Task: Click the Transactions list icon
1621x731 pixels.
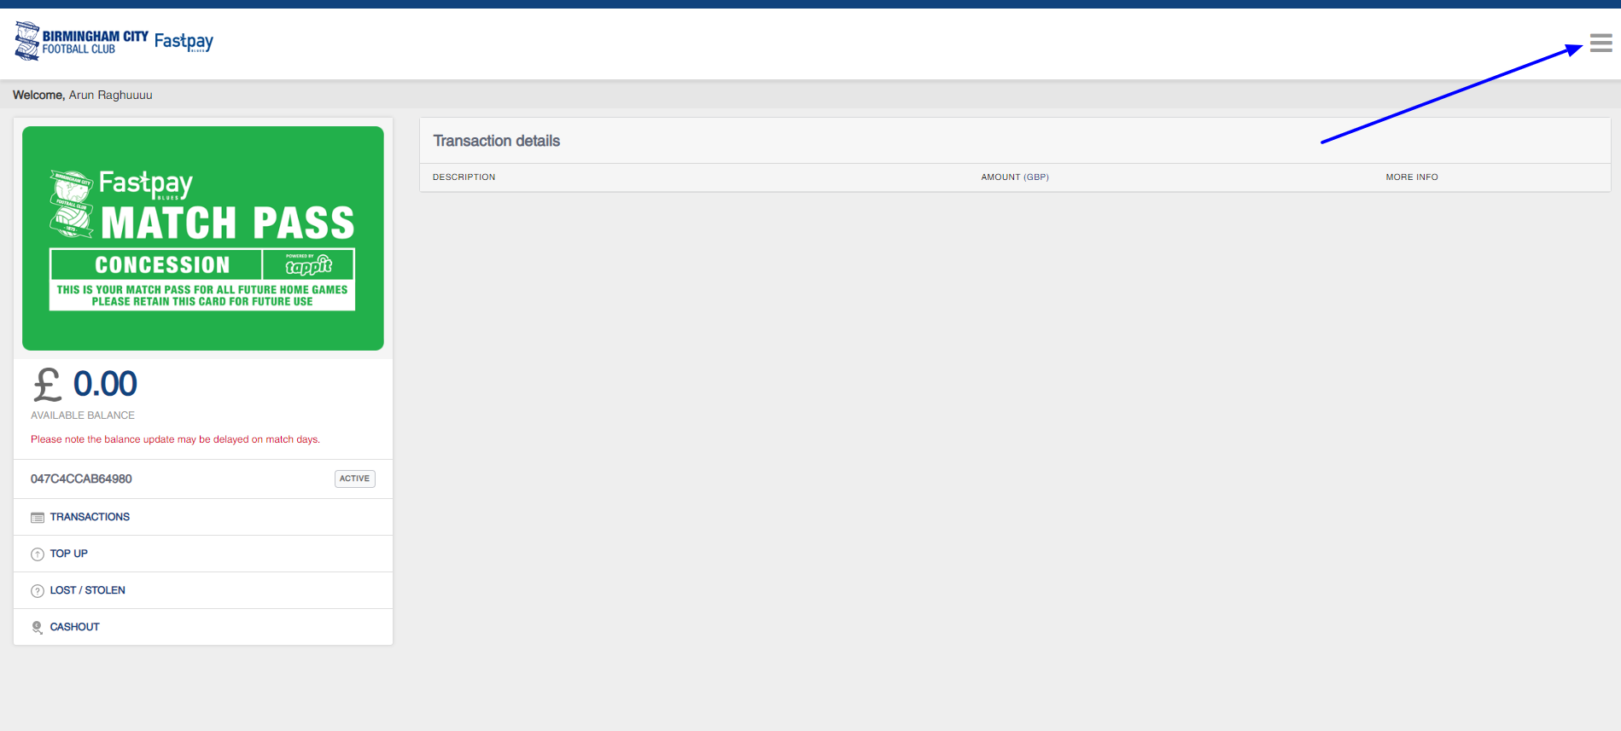Action: (38, 518)
